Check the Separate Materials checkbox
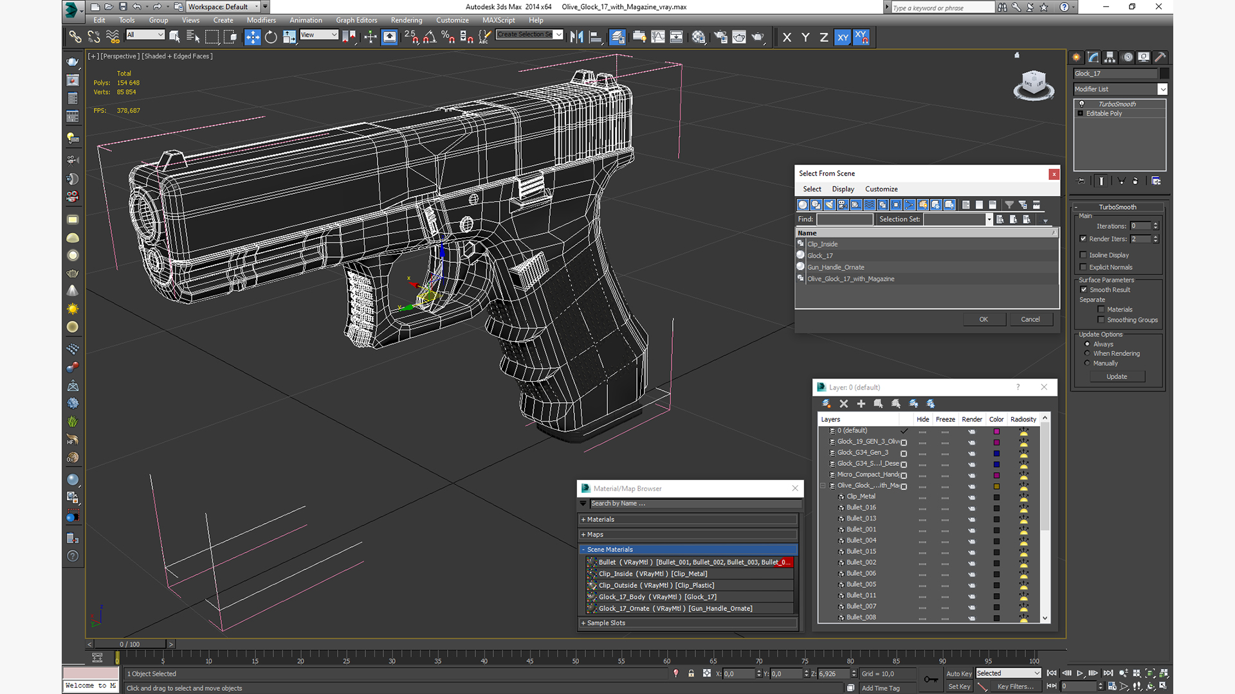Image resolution: width=1235 pixels, height=694 pixels. click(x=1101, y=310)
